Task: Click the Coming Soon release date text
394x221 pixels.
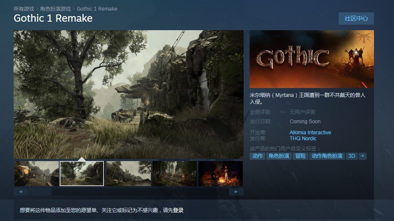Action: click(305, 122)
